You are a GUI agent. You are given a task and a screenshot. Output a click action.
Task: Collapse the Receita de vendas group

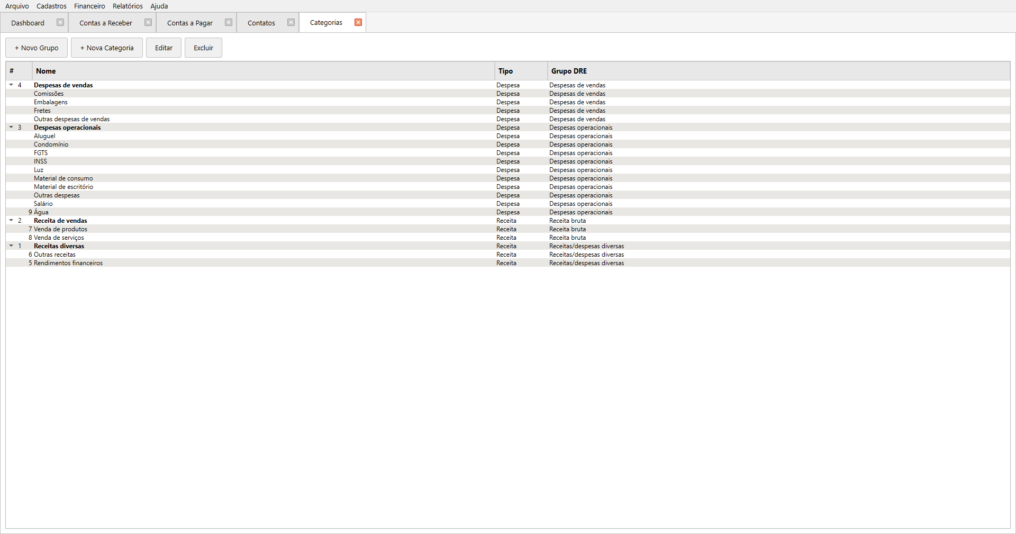tap(11, 220)
